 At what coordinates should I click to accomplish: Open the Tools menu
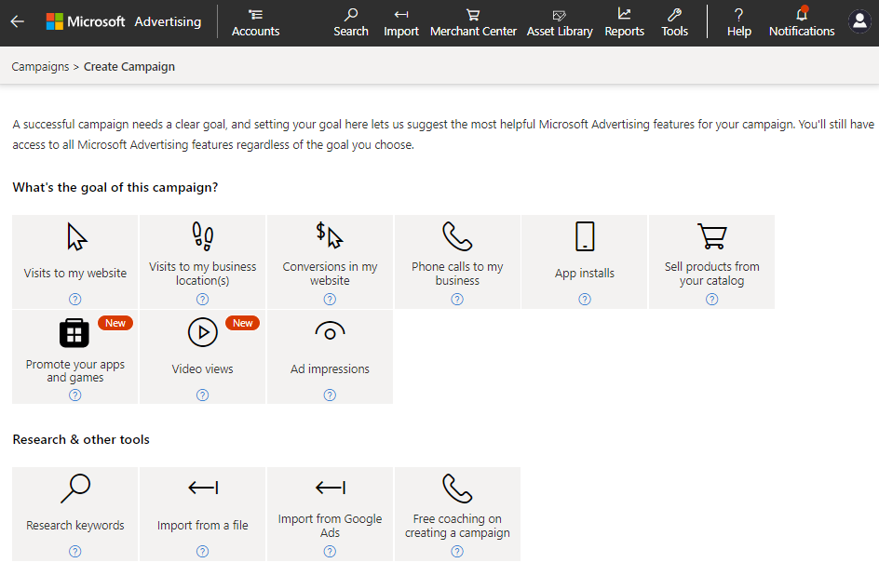click(x=674, y=22)
